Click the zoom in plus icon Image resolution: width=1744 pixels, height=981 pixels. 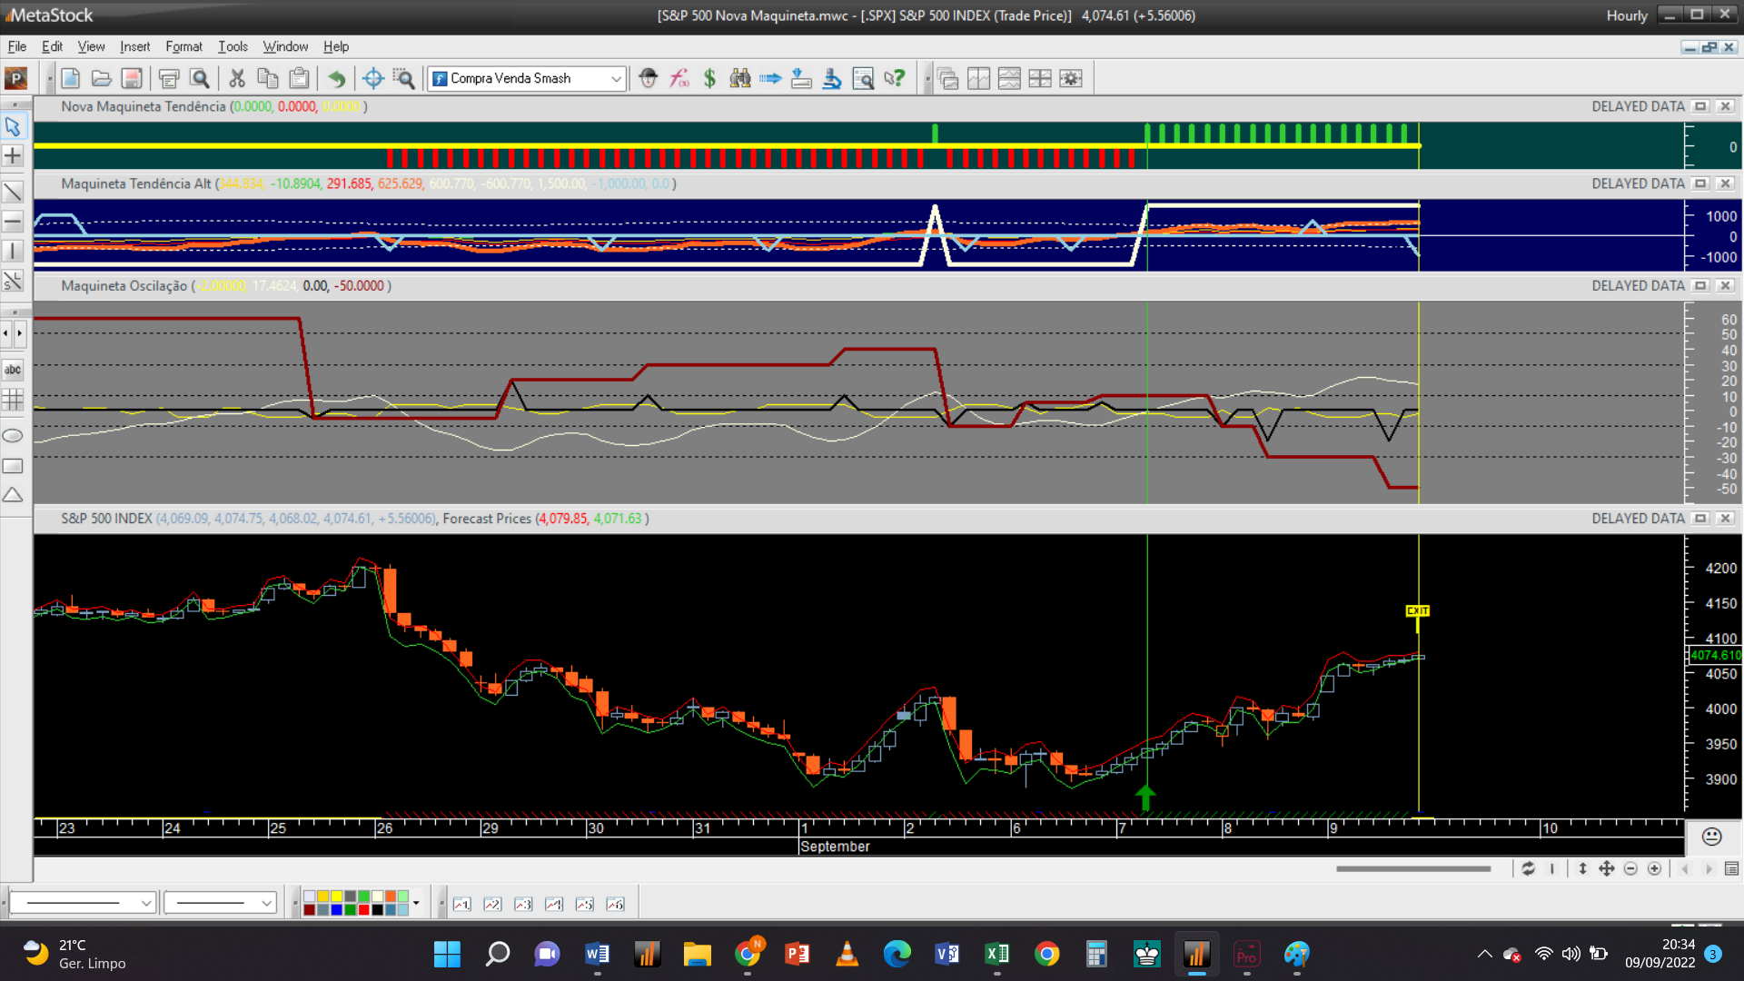pyautogui.click(x=1655, y=869)
